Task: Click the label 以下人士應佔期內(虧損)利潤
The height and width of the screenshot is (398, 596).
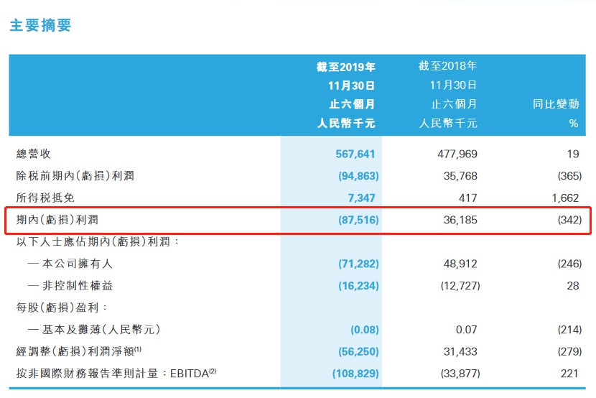Action: coord(98,241)
